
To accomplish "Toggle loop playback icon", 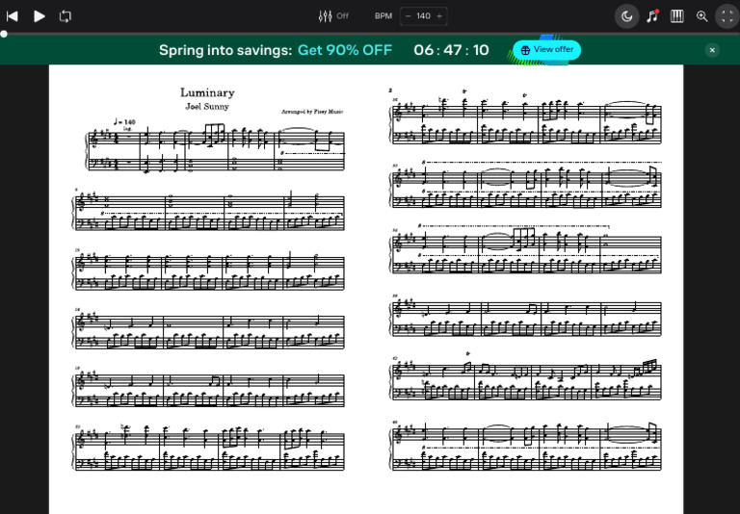I will point(66,16).
